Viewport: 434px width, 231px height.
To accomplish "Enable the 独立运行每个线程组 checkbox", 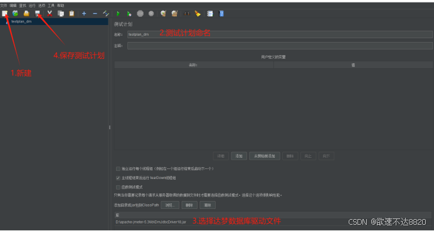I will pos(118,168).
